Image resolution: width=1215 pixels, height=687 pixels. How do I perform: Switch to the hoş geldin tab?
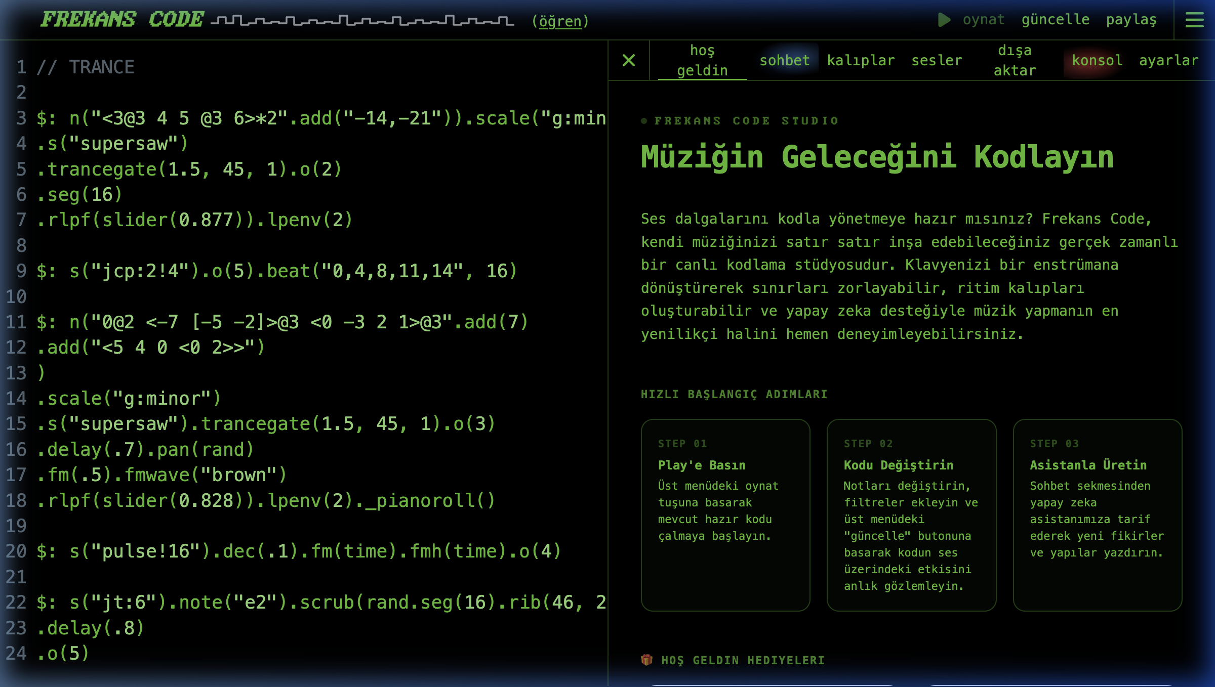[702, 60]
